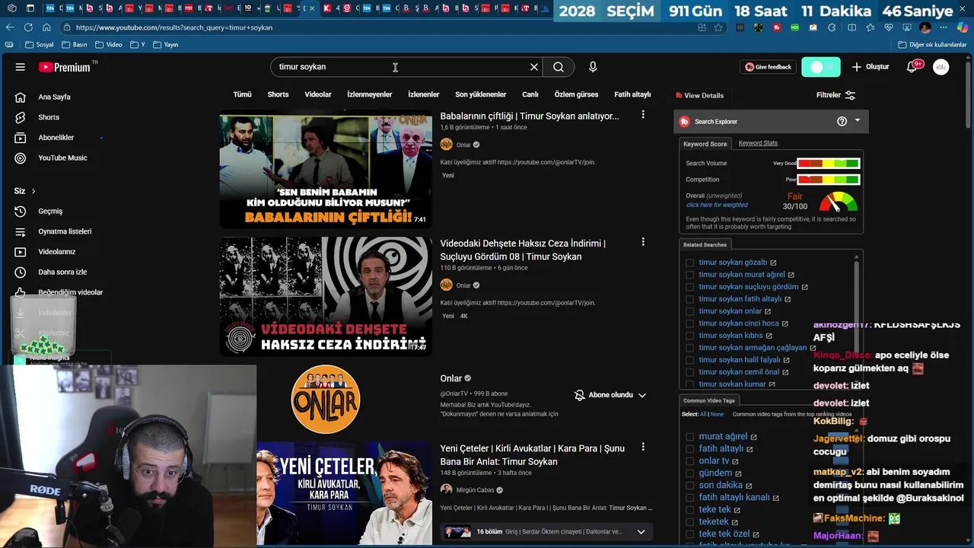Screen dimensions: 974x548
Task: Click the magnifier search button
Action: coord(559,67)
